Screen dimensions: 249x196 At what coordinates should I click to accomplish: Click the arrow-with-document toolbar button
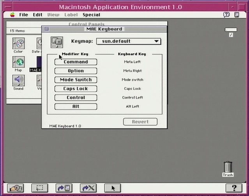64,188
